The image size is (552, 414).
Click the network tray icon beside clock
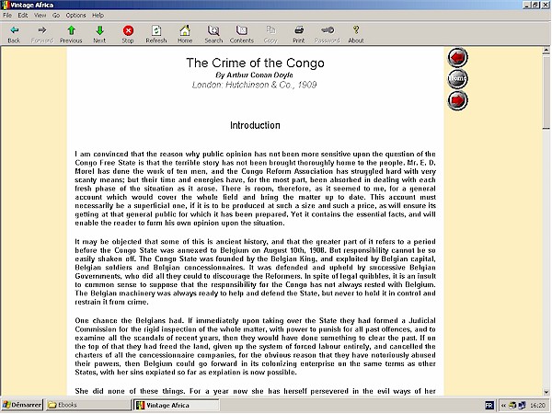pyautogui.click(x=522, y=405)
